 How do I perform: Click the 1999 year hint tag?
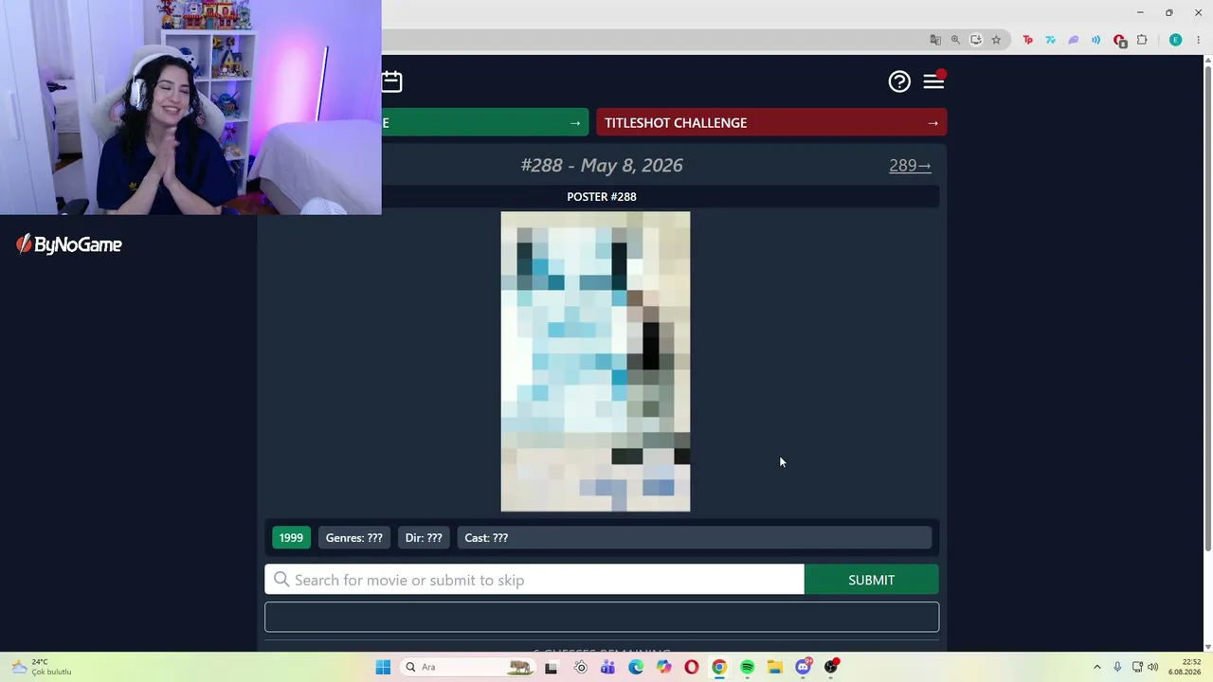[x=291, y=538]
